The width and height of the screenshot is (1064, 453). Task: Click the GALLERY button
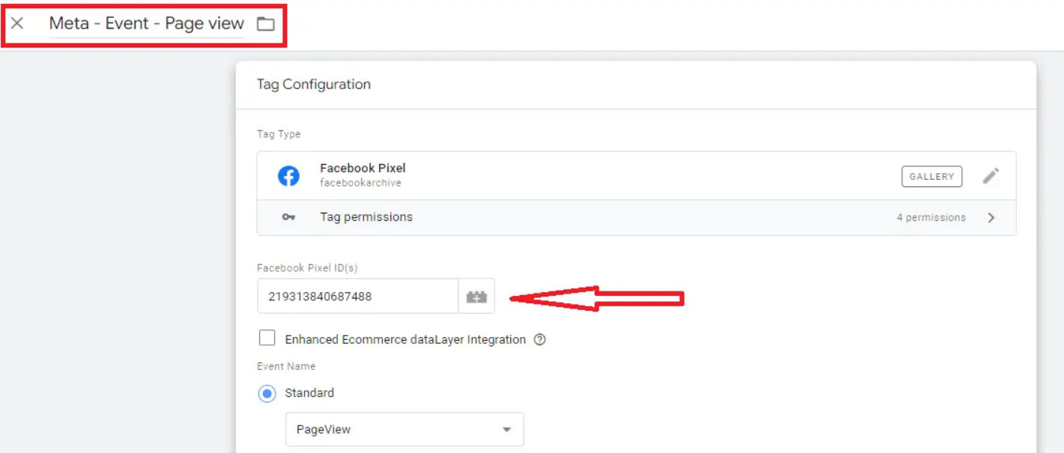point(931,176)
